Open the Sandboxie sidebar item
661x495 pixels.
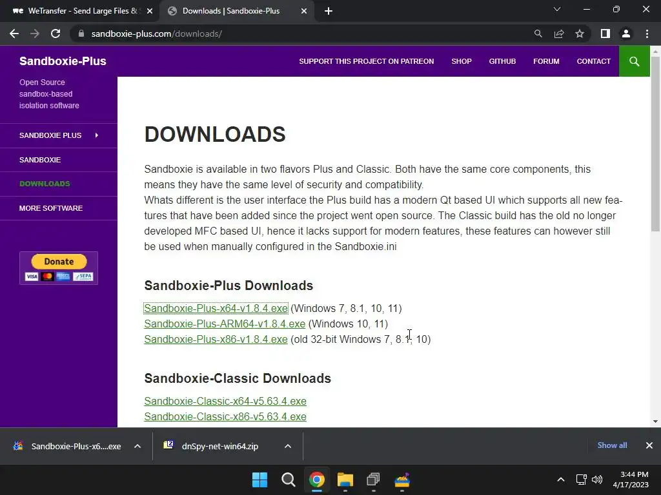coord(39,160)
